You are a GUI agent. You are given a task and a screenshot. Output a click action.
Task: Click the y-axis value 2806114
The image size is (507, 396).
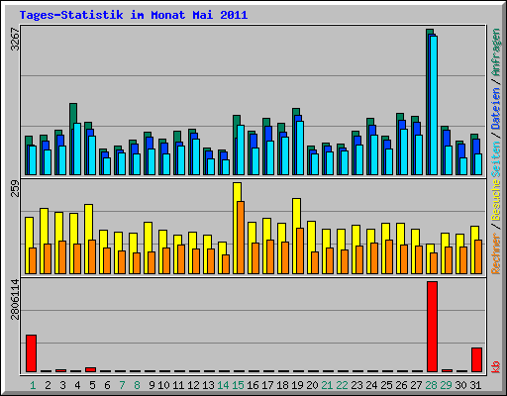(15, 299)
